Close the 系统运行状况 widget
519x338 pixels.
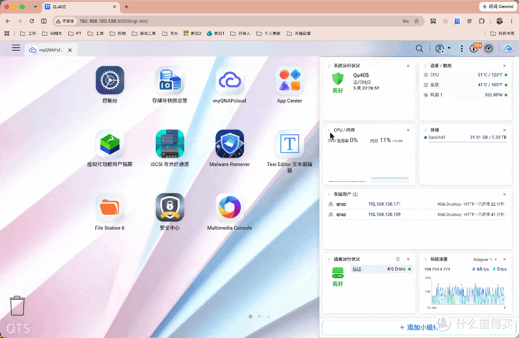coord(408,66)
